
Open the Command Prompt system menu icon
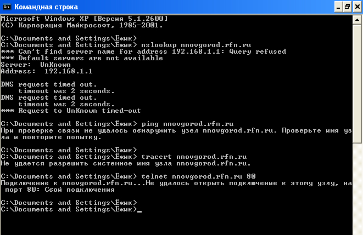click(x=7, y=7)
